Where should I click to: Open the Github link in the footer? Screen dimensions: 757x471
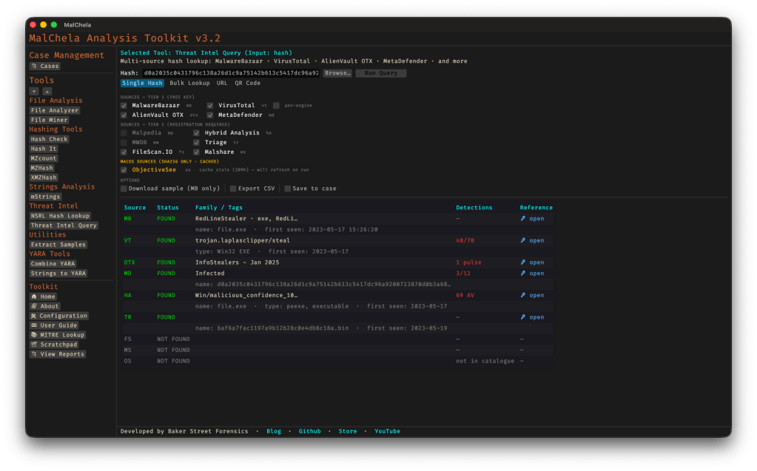pos(309,431)
